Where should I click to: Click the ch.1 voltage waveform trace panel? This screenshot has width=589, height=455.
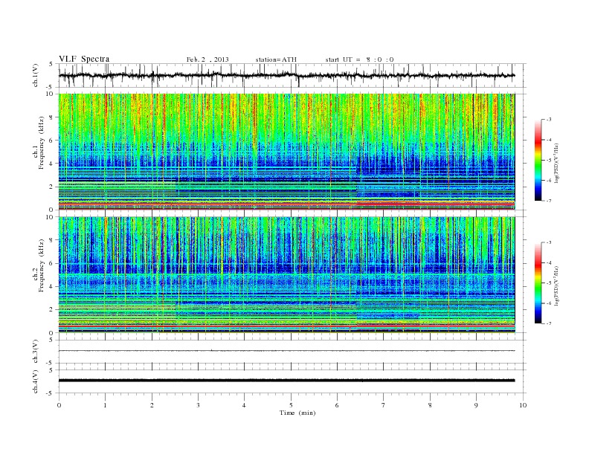point(292,75)
